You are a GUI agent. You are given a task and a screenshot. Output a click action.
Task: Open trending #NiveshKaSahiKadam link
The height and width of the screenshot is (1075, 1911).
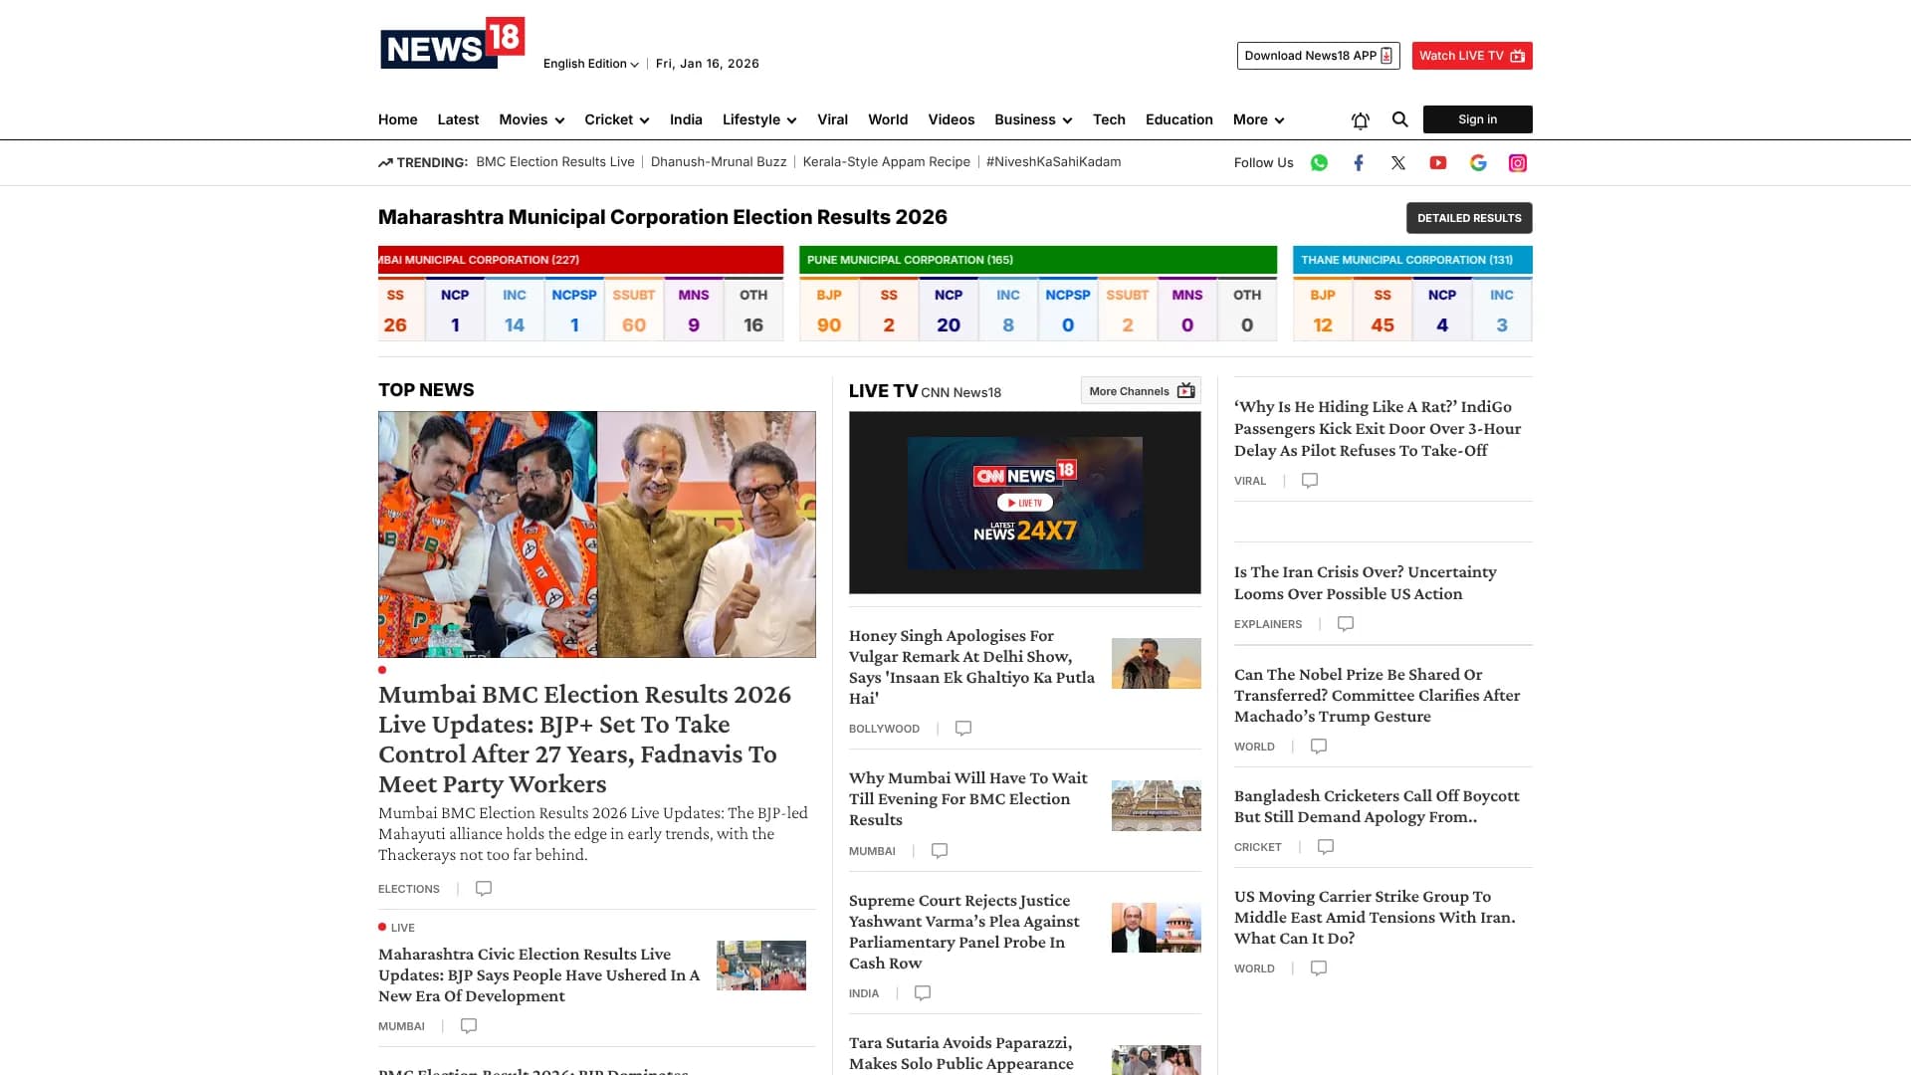pyautogui.click(x=1053, y=162)
